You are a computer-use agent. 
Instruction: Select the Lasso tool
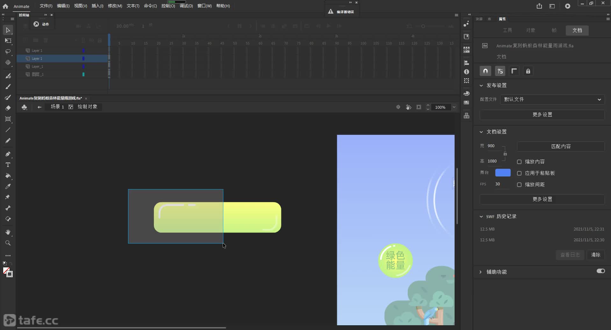pos(8,52)
